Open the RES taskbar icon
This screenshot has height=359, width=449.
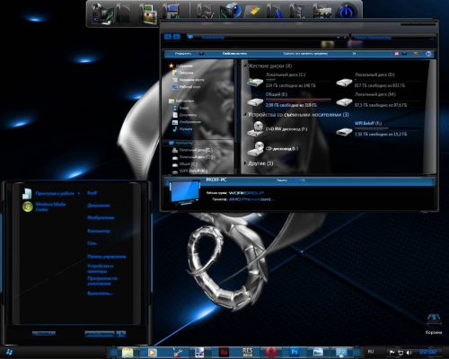[x=248, y=352]
